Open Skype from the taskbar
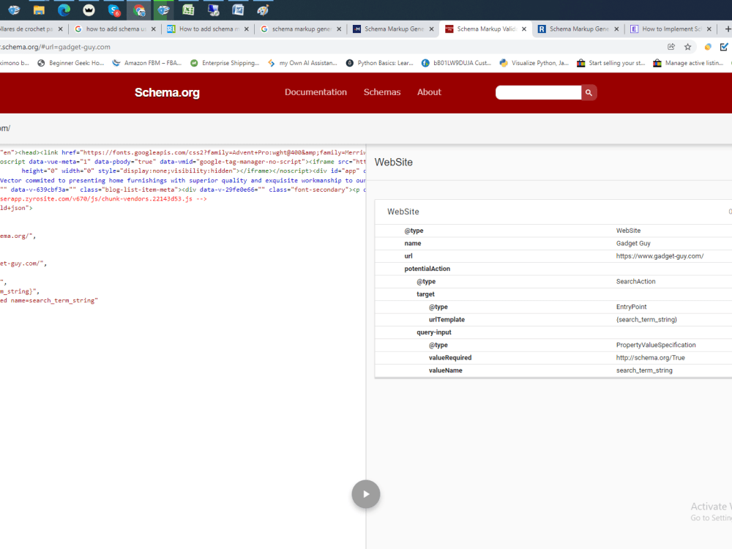This screenshot has width=732, height=549. tap(115, 10)
